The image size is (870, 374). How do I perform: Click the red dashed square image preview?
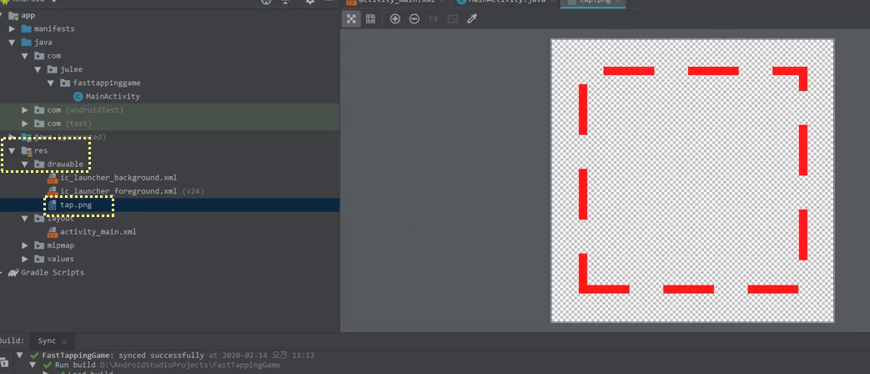[692, 180]
